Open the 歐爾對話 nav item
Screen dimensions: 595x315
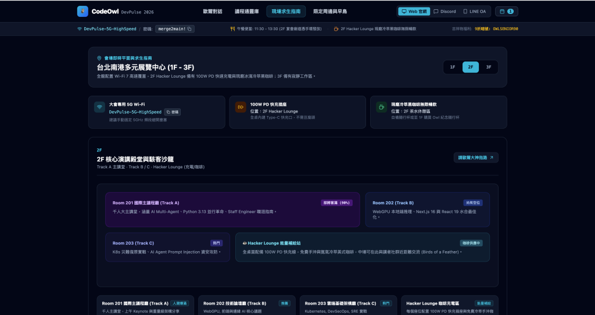[213, 12]
